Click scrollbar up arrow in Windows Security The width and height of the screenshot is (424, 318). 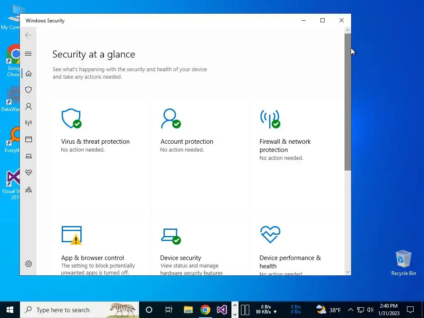348,31
